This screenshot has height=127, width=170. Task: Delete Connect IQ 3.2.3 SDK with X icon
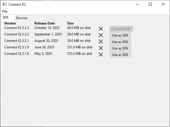point(101,29)
